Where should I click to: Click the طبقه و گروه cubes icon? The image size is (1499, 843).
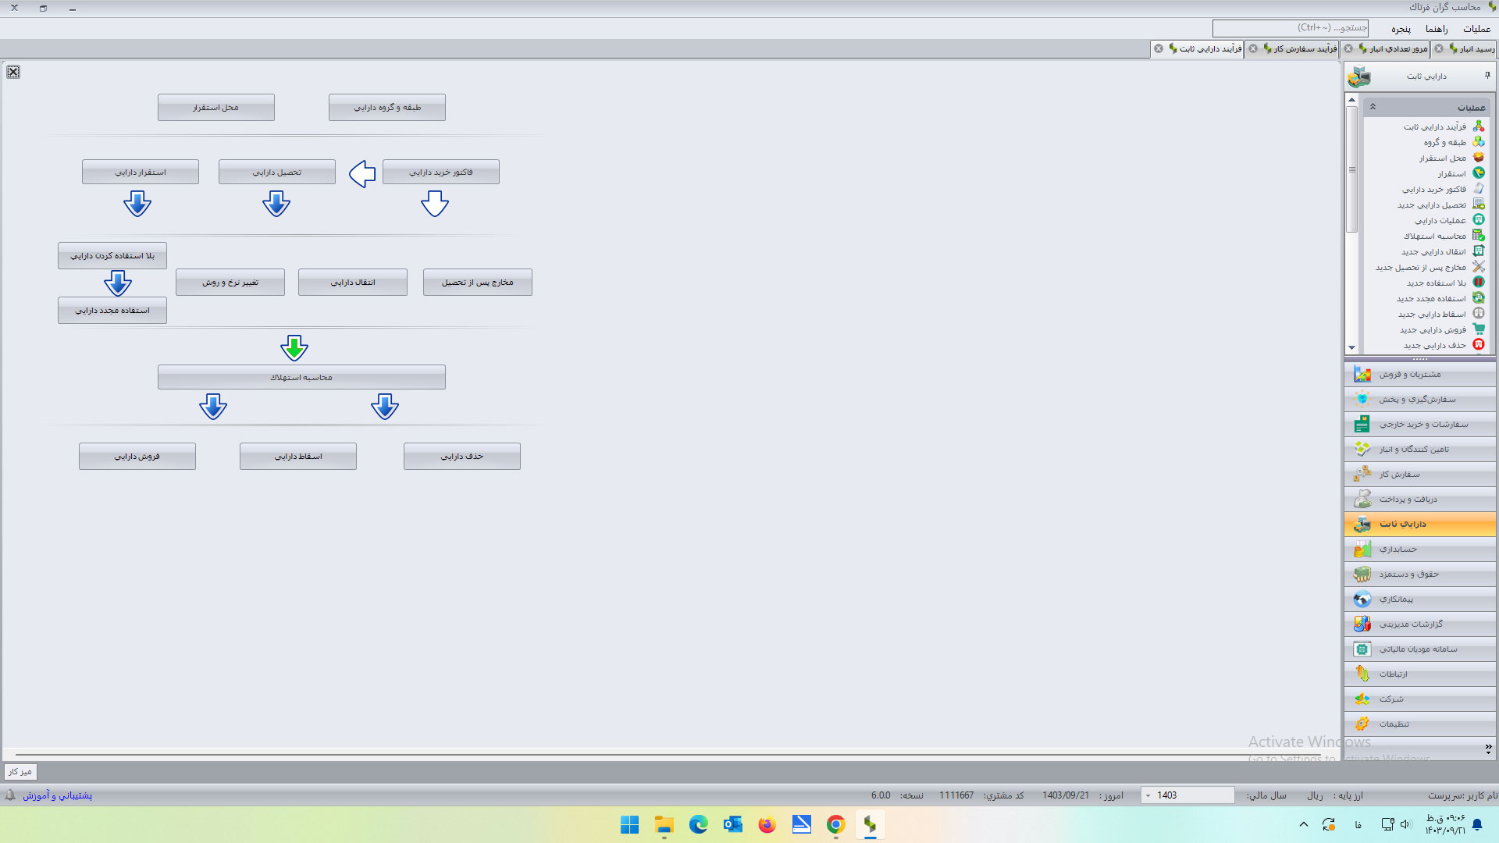[1478, 142]
